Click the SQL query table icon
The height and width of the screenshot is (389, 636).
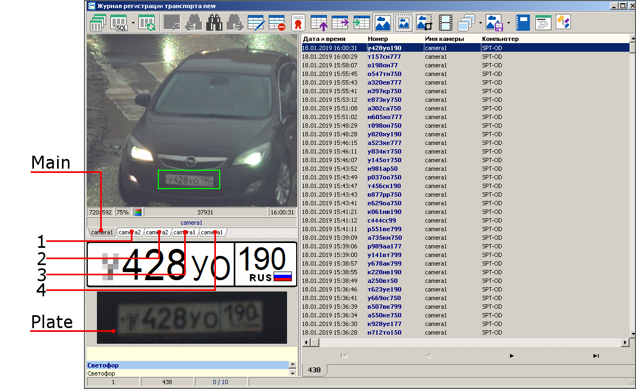118,23
